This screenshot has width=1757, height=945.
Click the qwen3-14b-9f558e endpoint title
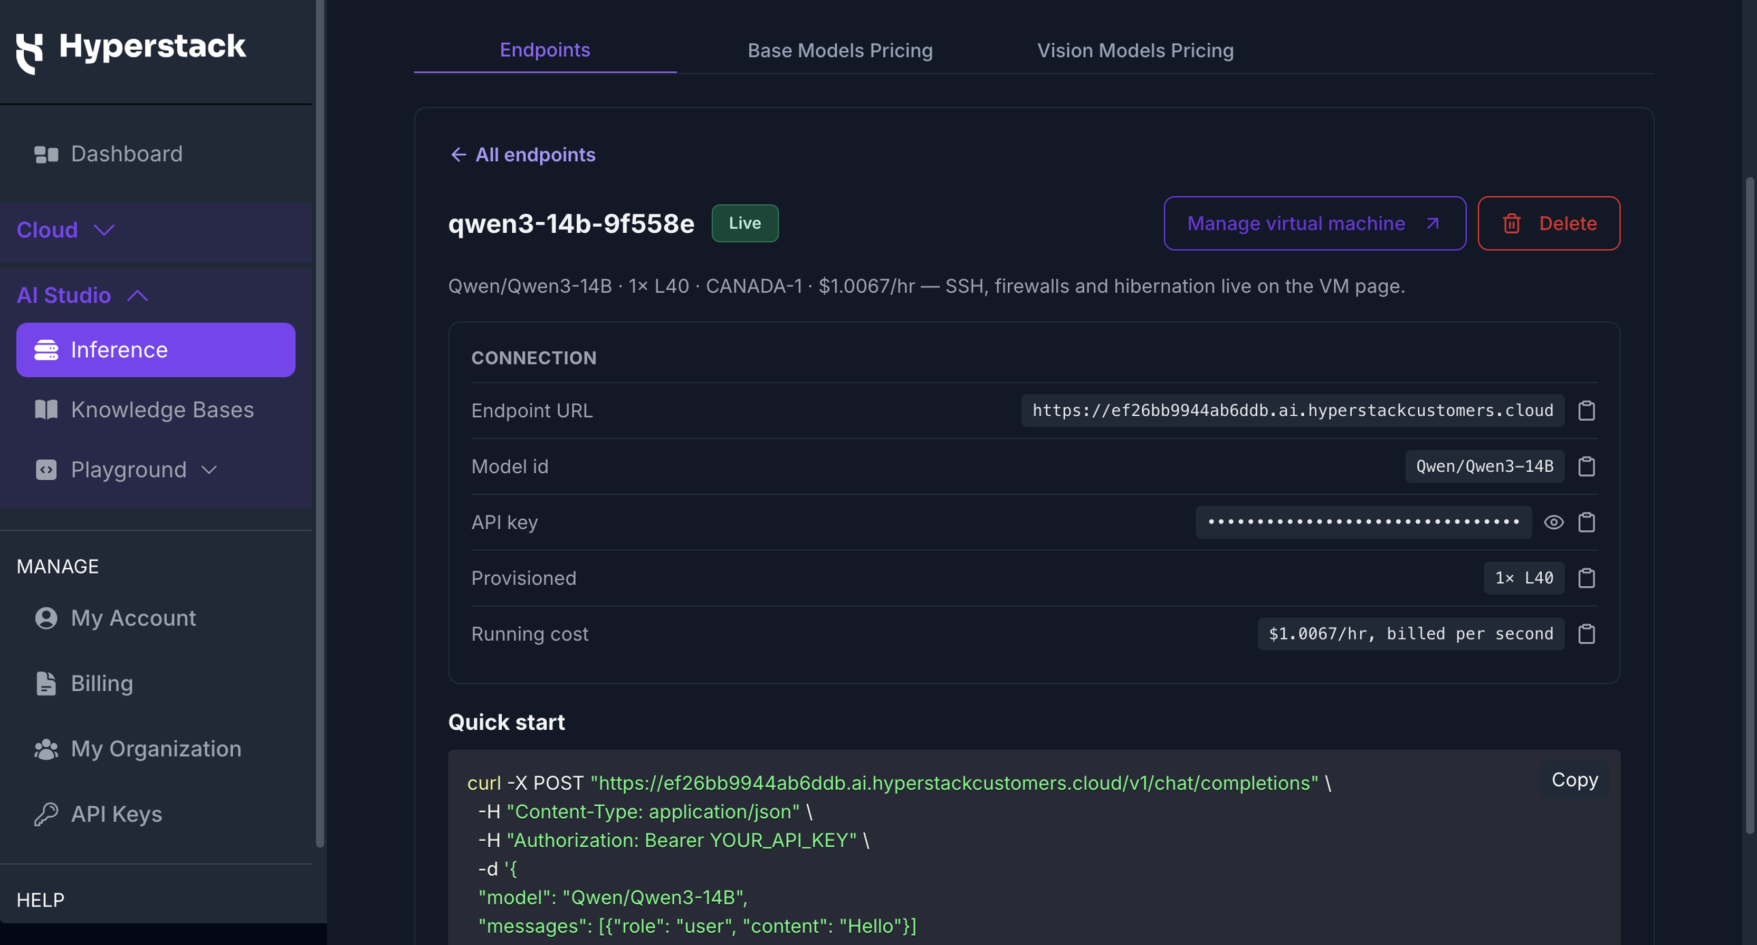(571, 224)
